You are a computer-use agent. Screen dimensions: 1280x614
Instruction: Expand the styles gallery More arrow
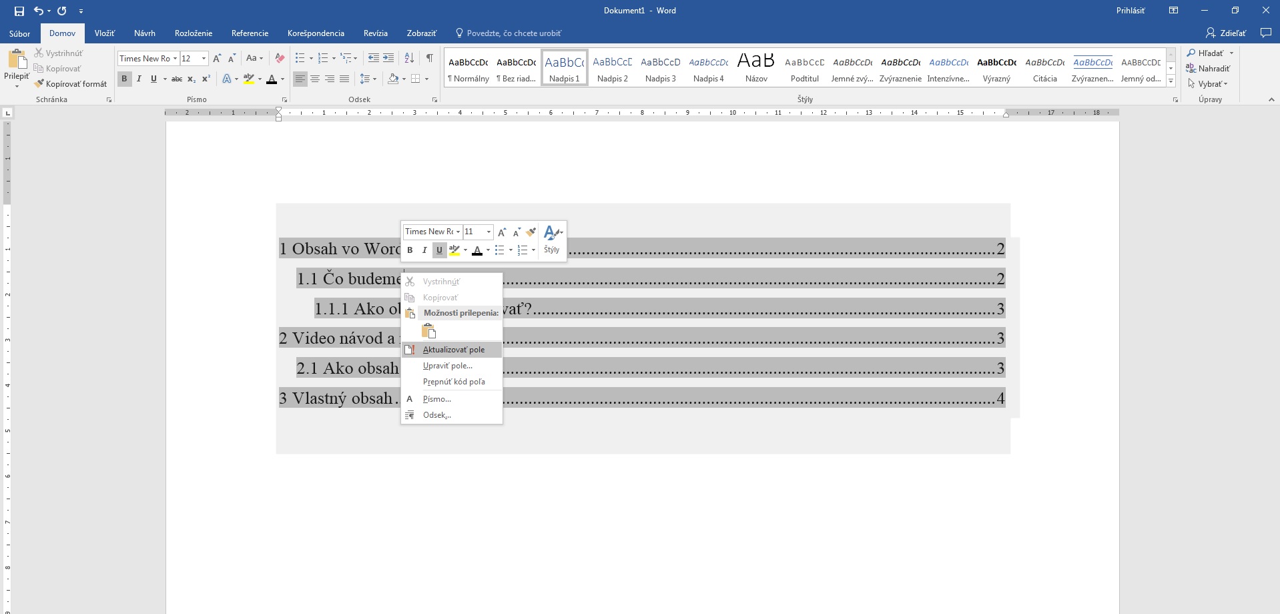tap(1171, 81)
